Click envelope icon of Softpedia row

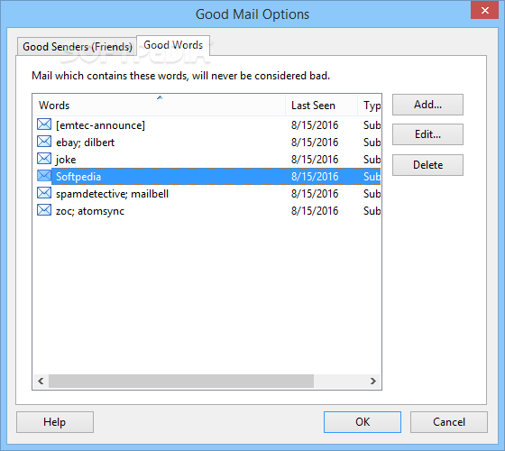(44, 176)
